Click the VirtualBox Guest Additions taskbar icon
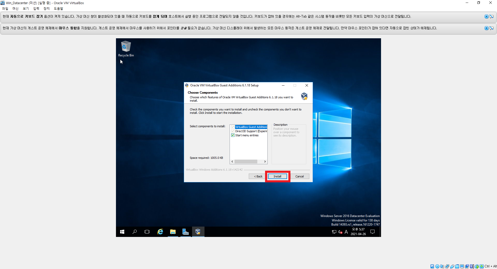Image resolution: width=497 pixels, height=269 pixels. pyautogui.click(x=198, y=232)
